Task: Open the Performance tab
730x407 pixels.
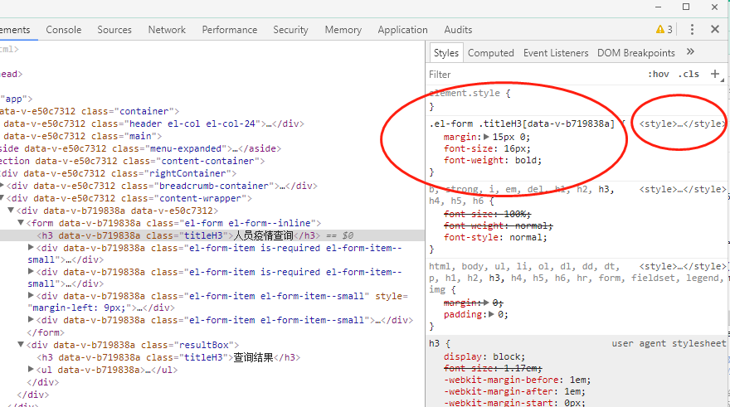Action: click(230, 30)
